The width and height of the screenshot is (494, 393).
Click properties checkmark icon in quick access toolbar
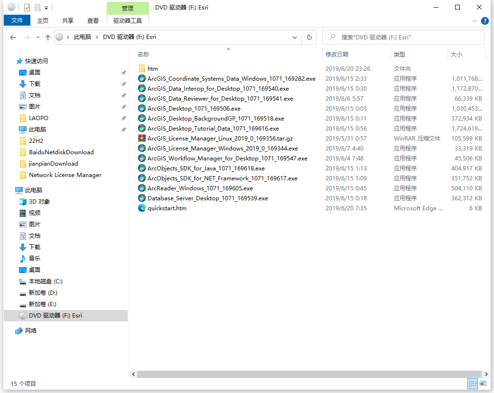pyautogui.click(x=27, y=7)
